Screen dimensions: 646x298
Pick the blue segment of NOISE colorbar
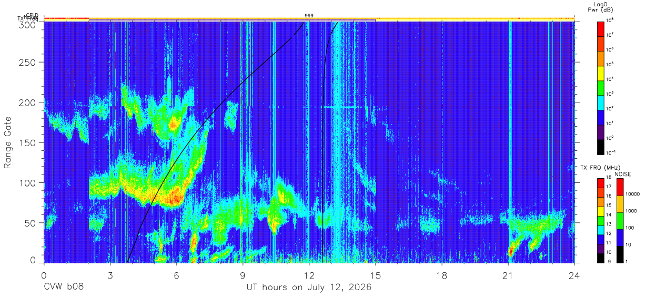pyautogui.click(x=620, y=238)
